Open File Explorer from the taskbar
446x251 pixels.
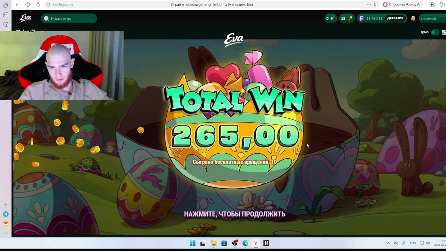(x=213, y=243)
